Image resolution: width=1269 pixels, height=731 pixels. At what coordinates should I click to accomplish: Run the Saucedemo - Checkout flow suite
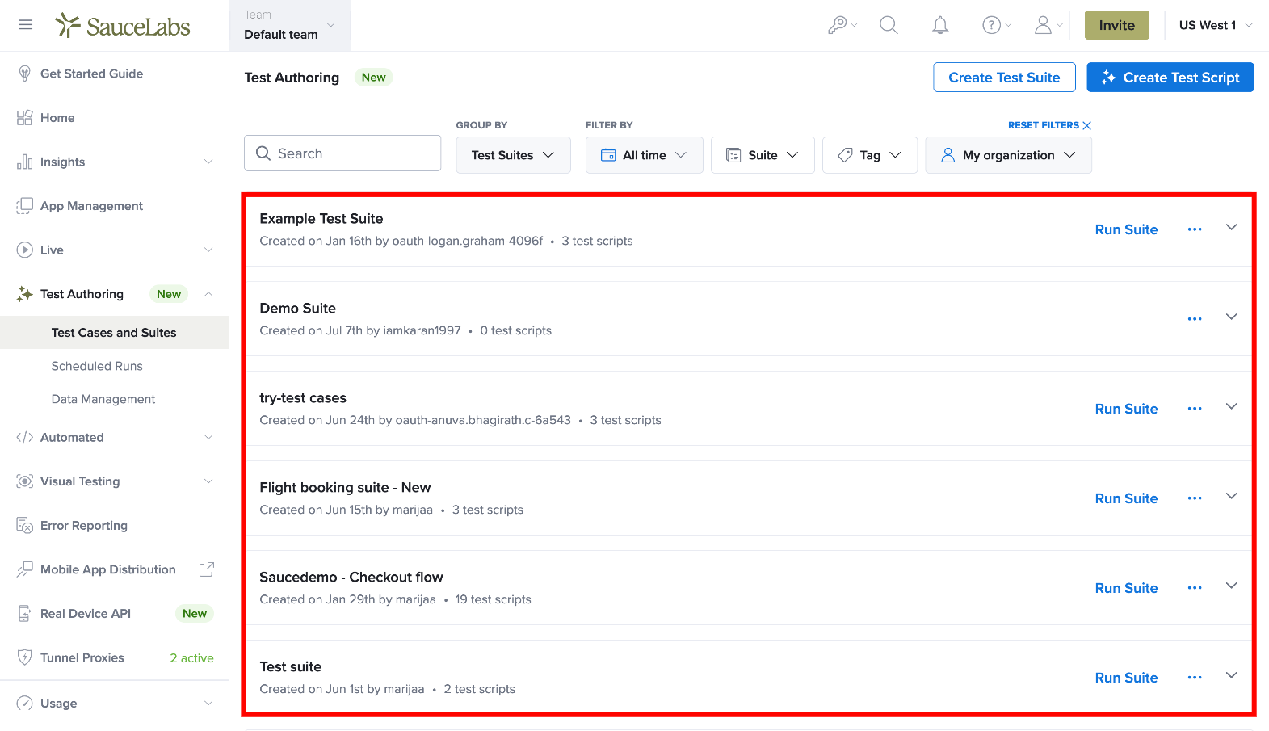(x=1126, y=588)
